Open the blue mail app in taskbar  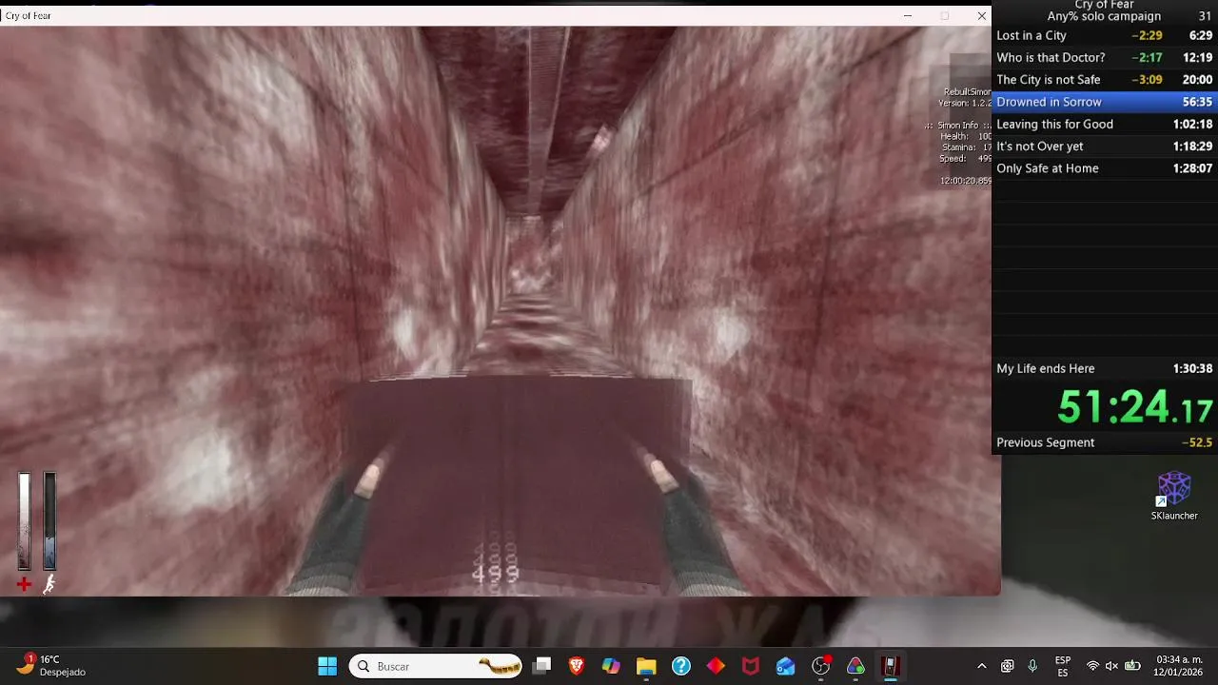click(786, 666)
